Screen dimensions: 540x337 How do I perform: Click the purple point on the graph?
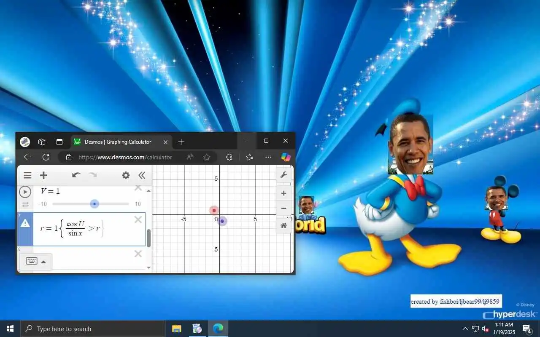pyautogui.click(x=222, y=221)
